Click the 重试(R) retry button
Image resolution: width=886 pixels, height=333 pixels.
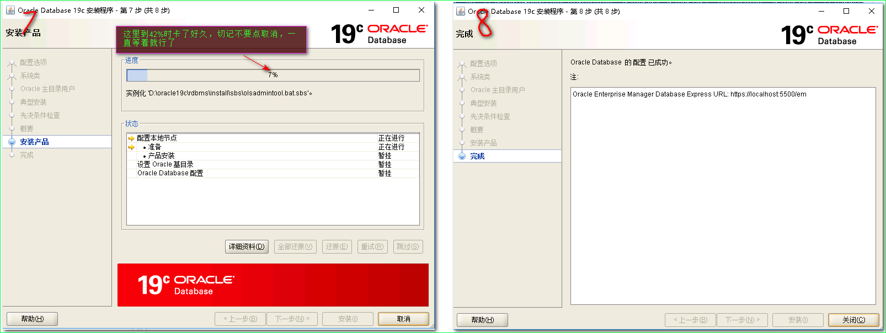pos(372,246)
